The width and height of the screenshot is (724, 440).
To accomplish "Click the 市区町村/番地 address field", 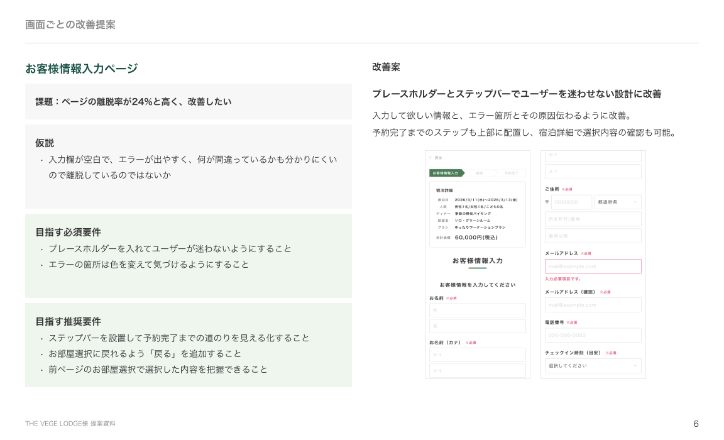I will coord(593,219).
